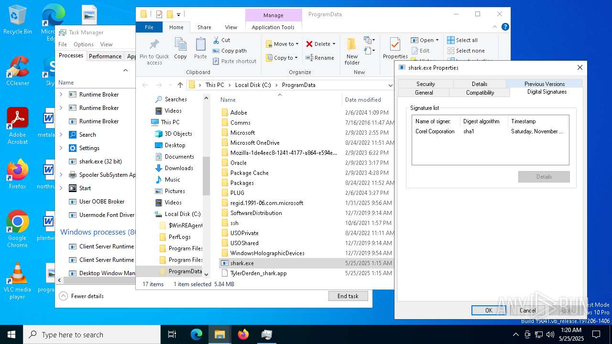Open the Security tab in shark.exe Properties
612x344 pixels.
(x=426, y=84)
